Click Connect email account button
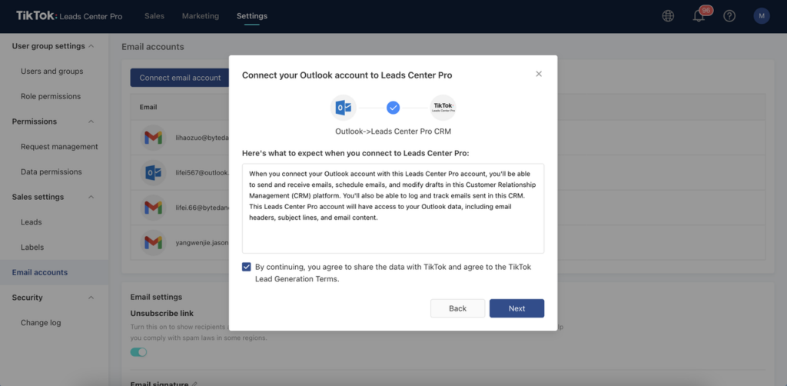The image size is (787, 386). coord(180,78)
